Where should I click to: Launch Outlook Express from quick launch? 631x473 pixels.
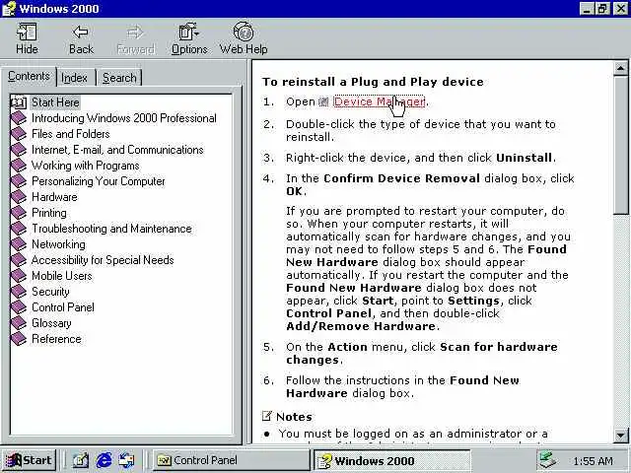tap(127, 460)
